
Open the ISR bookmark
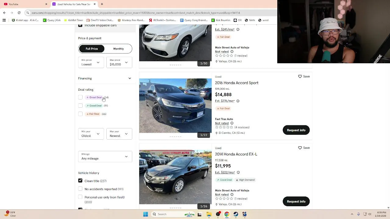tap(238, 20)
